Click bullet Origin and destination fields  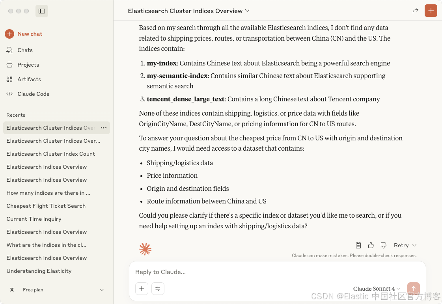click(x=188, y=188)
